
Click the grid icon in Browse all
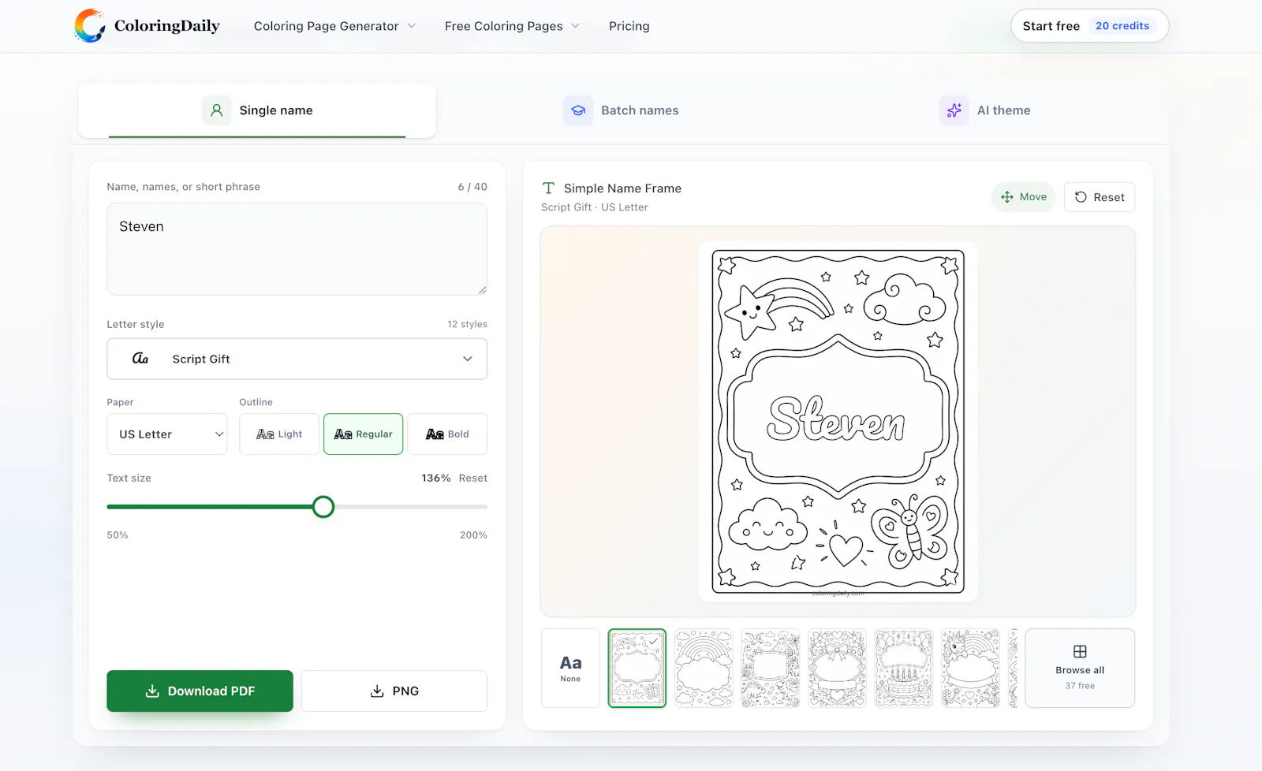[1080, 651]
